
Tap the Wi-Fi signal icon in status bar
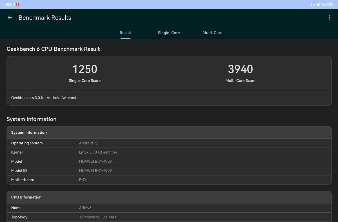pos(324,5)
